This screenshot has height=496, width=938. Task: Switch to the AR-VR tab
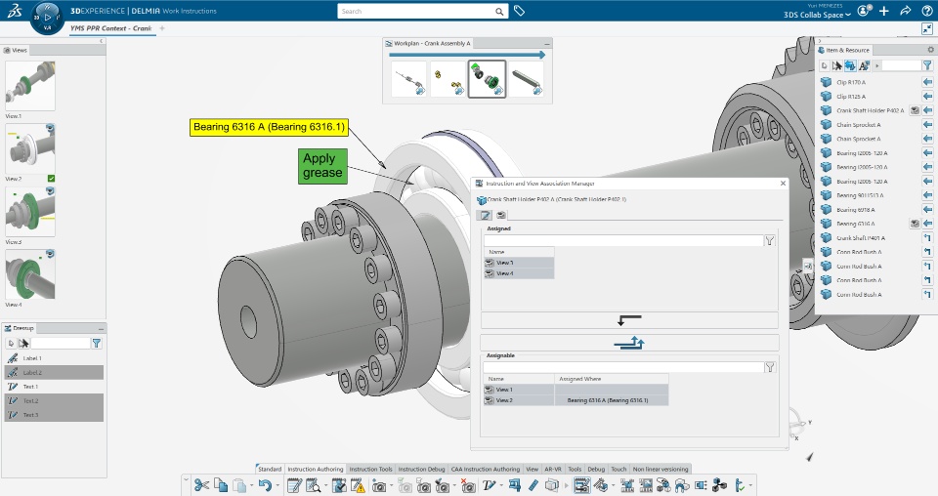pyautogui.click(x=553, y=469)
